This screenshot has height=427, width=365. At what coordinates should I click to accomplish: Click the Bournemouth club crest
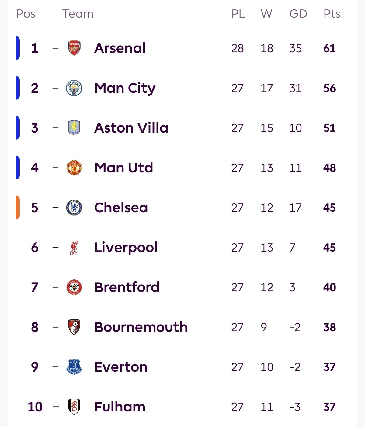[x=74, y=327]
